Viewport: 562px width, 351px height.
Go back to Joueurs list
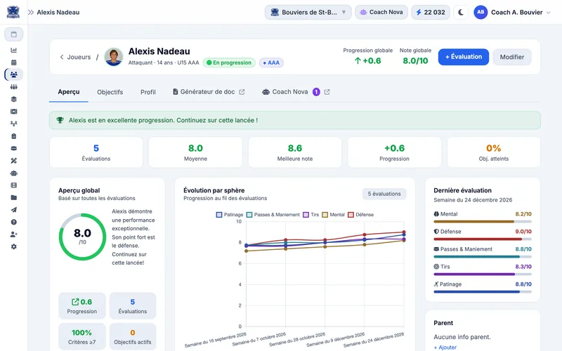[75, 57]
